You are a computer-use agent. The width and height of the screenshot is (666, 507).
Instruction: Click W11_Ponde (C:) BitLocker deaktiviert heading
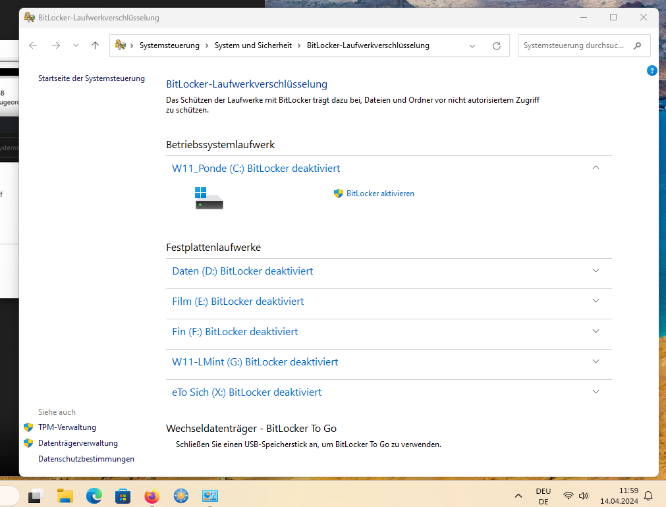[256, 168]
